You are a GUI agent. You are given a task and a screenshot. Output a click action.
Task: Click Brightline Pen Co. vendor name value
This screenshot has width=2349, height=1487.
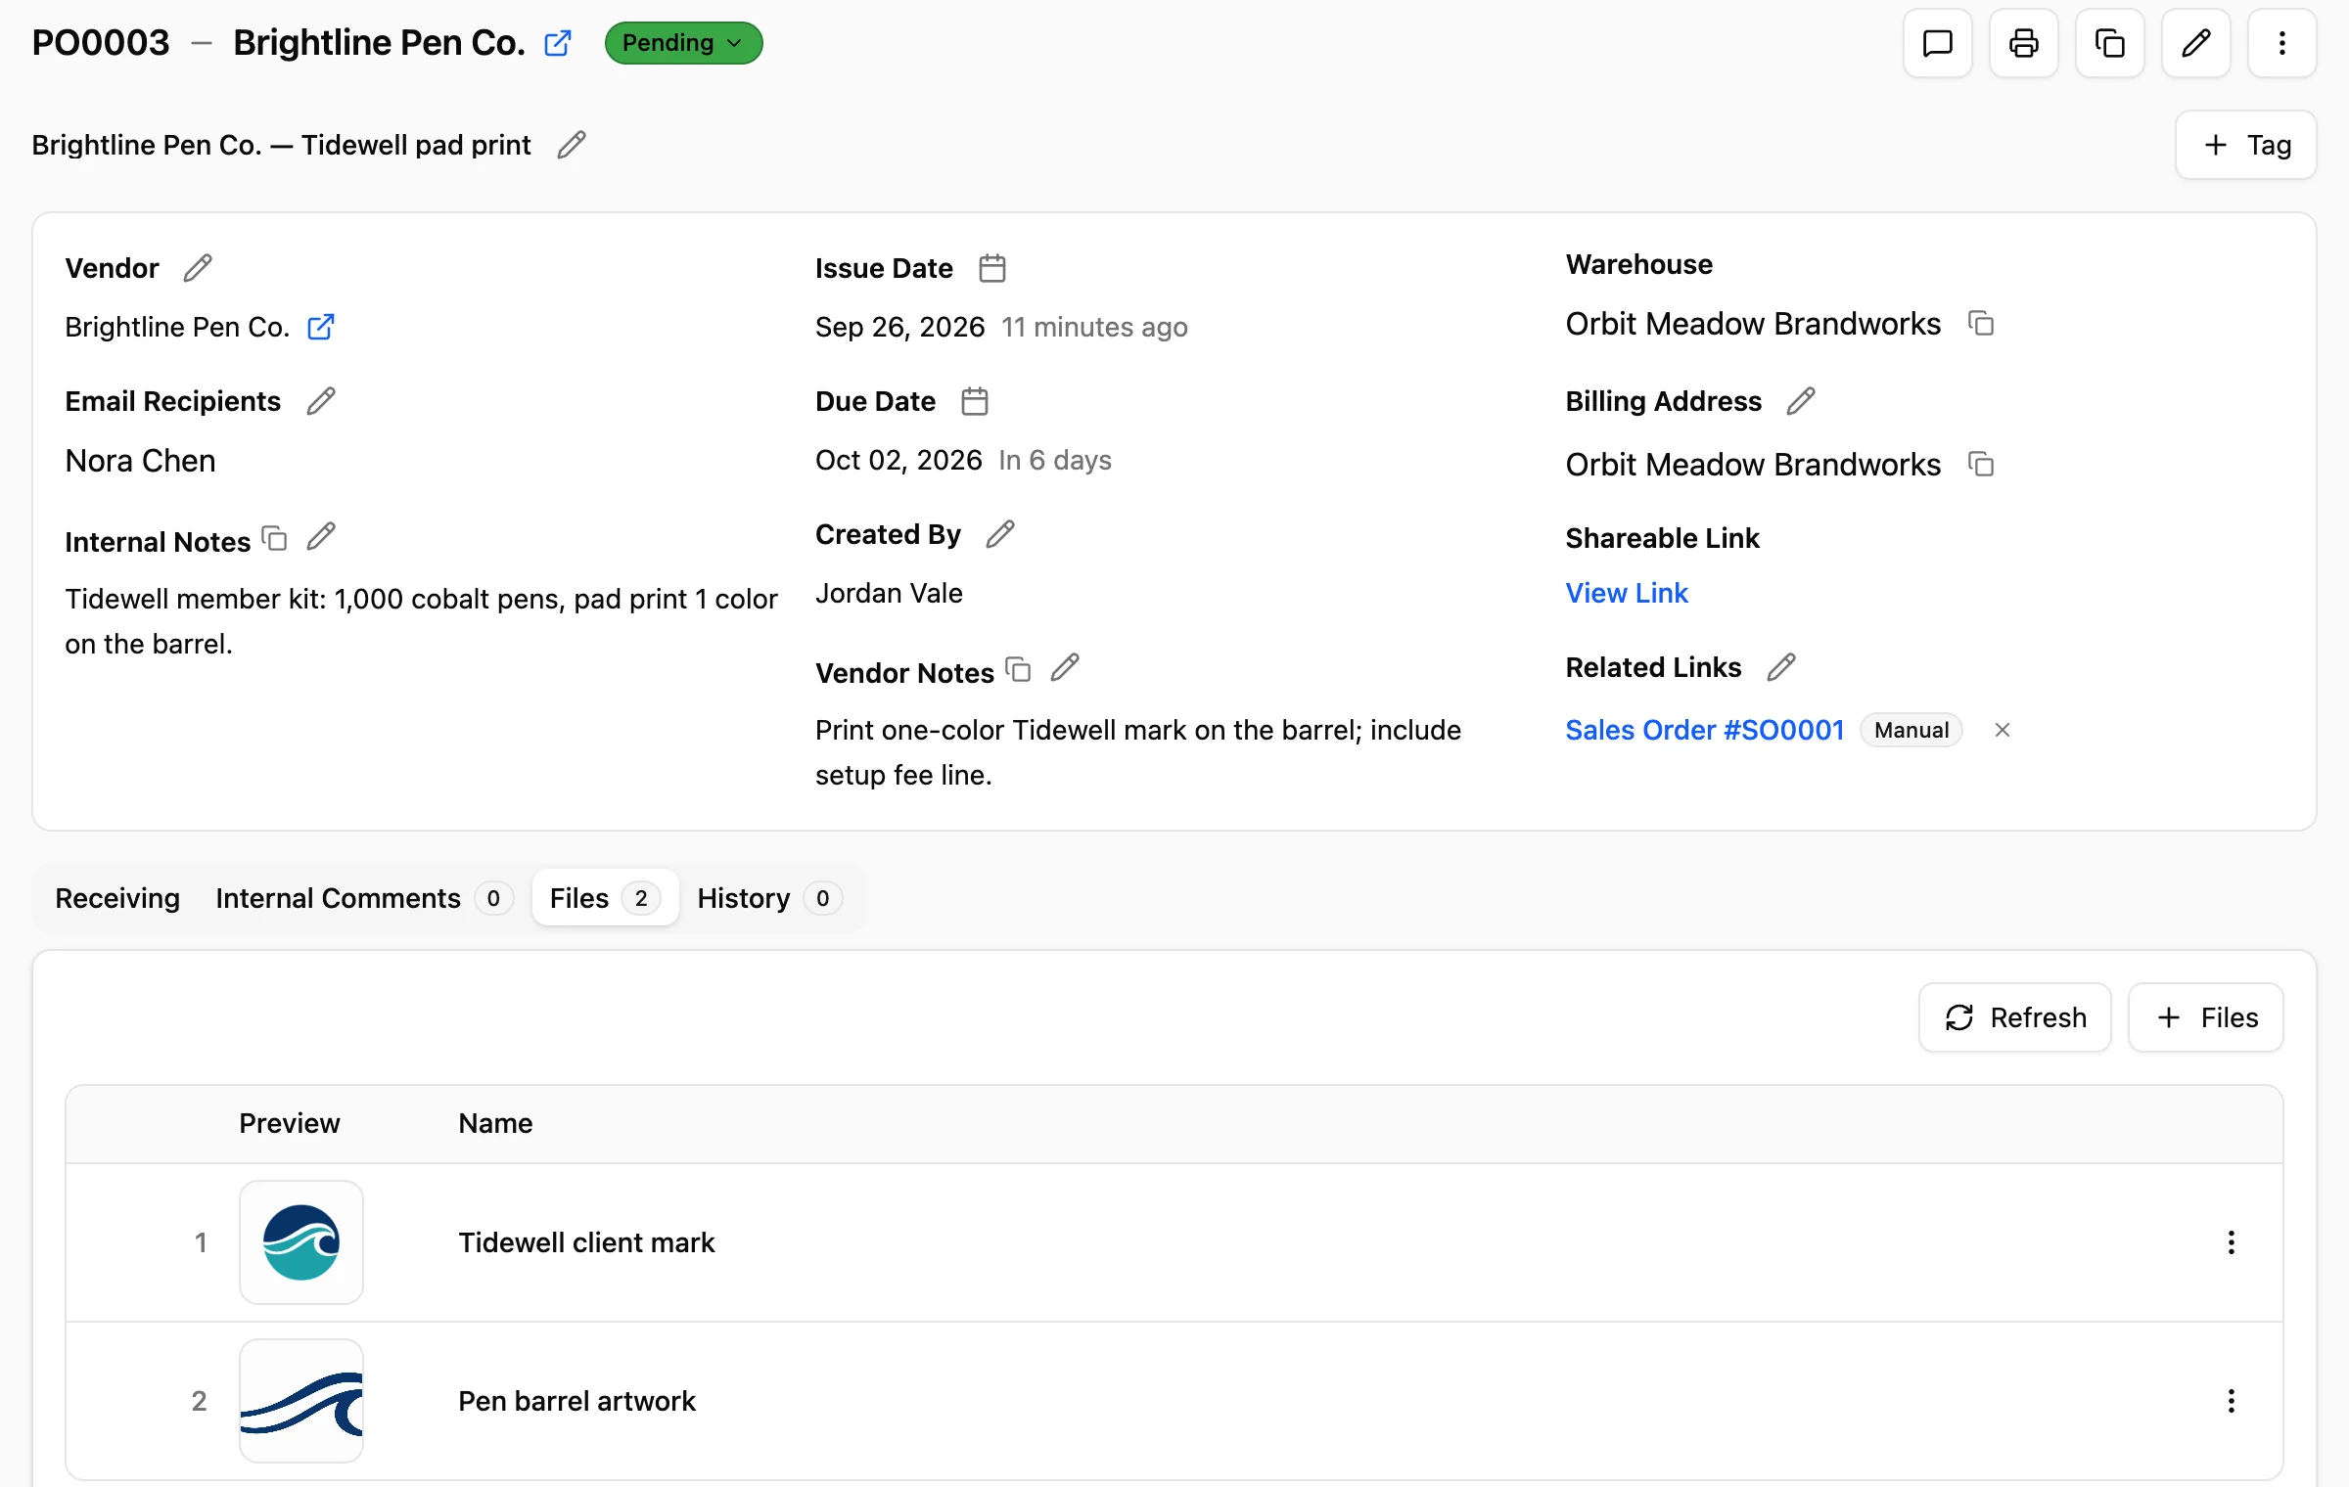point(177,327)
